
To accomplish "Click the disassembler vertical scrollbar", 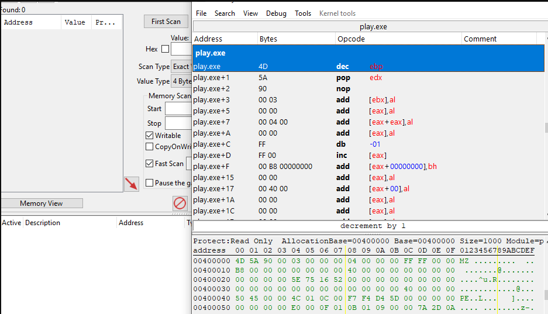I will (x=546, y=128).
